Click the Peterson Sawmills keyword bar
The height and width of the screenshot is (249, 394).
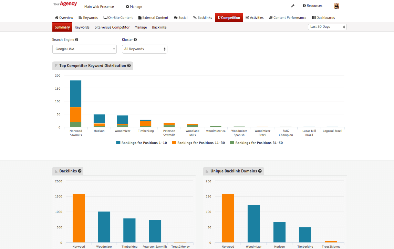[x=169, y=125]
